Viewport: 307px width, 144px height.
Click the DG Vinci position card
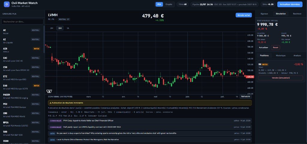(281, 71)
